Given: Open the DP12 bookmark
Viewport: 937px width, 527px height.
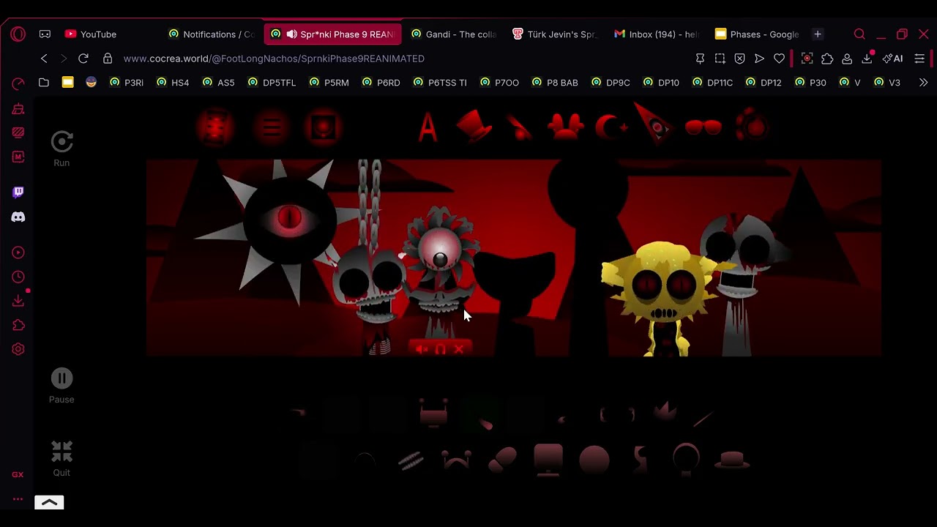Looking at the screenshot, I should click(763, 83).
